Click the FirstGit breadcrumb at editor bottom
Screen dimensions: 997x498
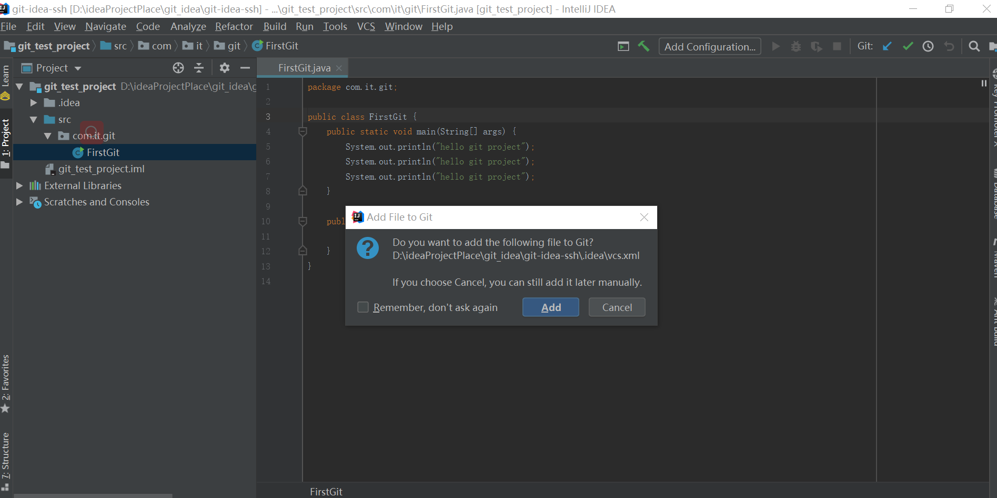tap(326, 491)
